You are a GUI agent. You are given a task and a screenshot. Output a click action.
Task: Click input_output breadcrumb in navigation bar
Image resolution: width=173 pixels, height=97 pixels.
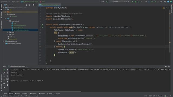pyautogui.click(x=16, y=2)
